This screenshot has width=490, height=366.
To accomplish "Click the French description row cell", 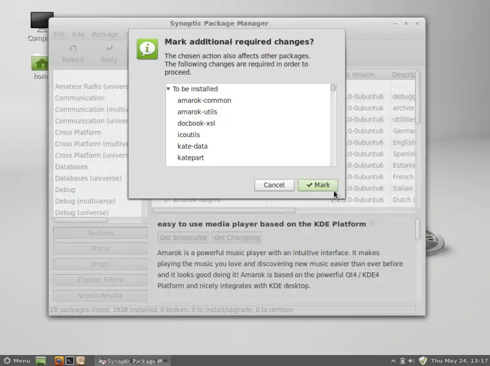I will 404,177.
